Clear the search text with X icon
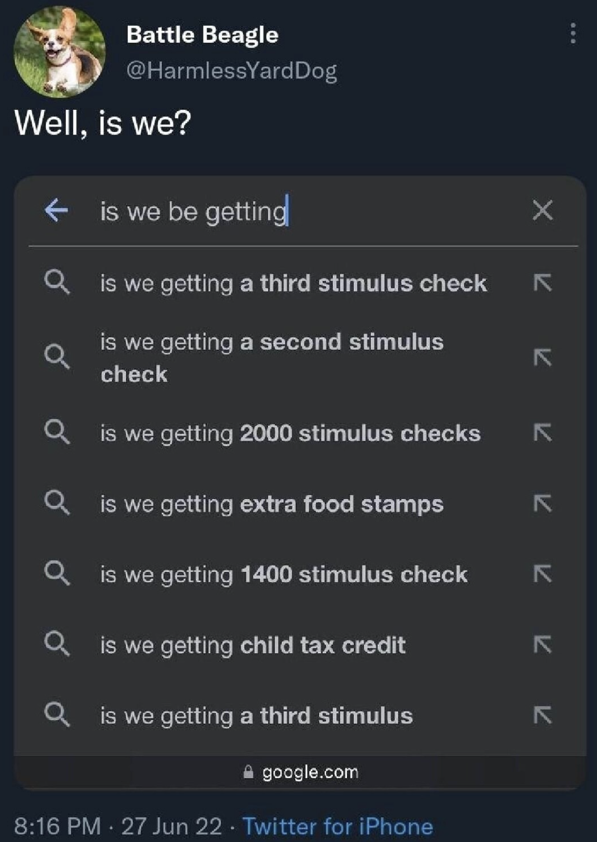 click(542, 210)
